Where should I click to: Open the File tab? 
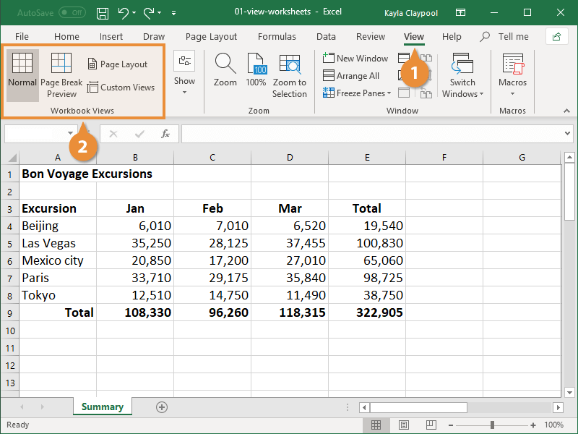pos(22,37)
